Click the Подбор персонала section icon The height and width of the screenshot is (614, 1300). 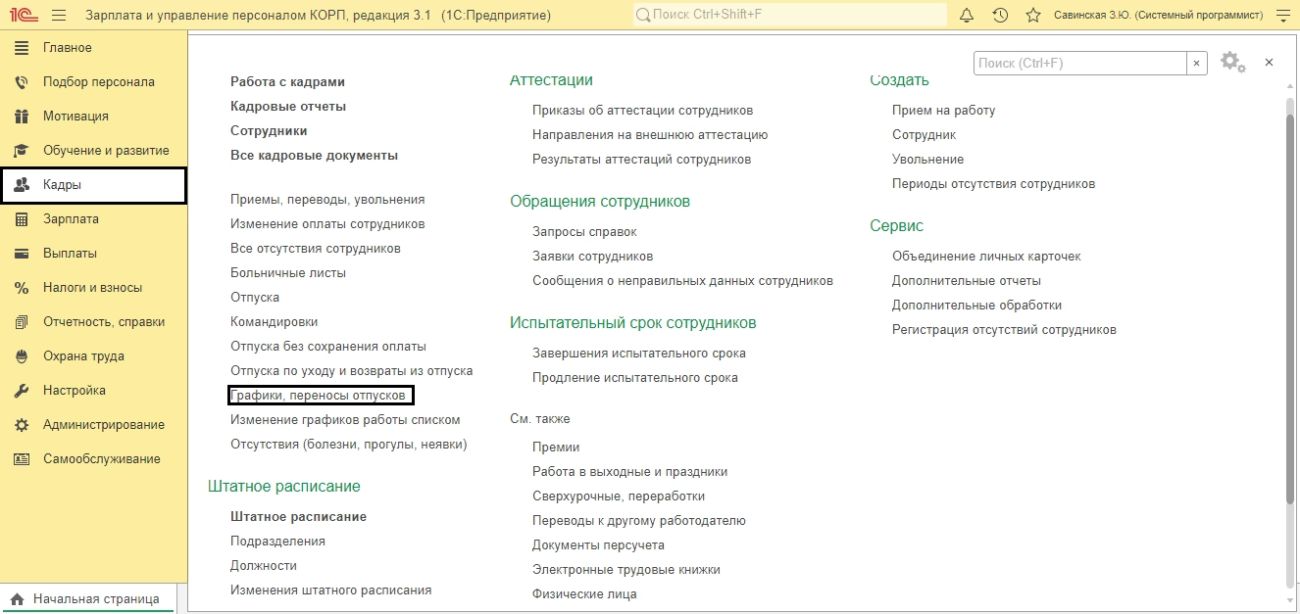coord(22,82)
